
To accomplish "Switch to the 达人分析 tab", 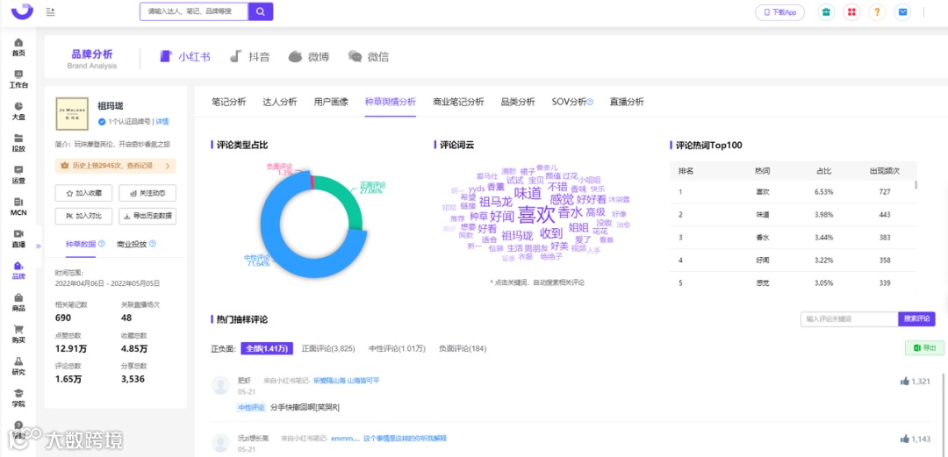I will coord(280,102).
